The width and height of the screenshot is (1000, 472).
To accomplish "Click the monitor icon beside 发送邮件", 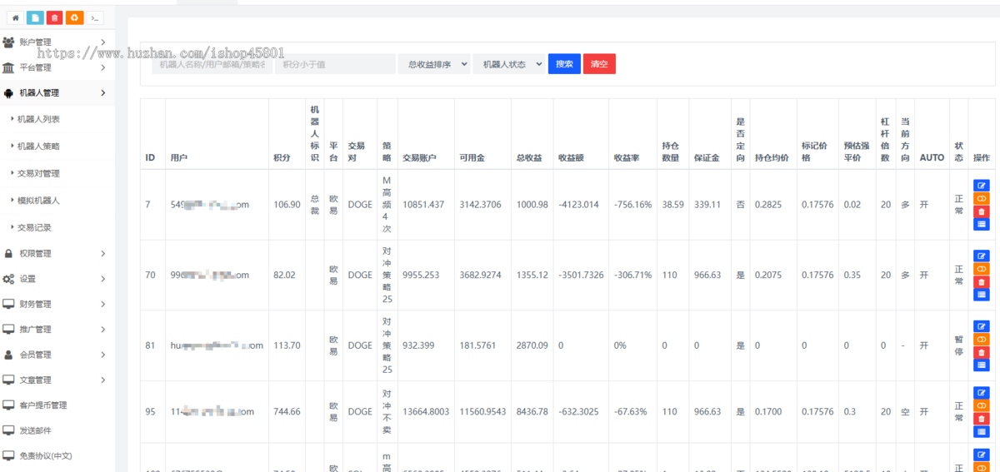I will click(x=8, y=430).
